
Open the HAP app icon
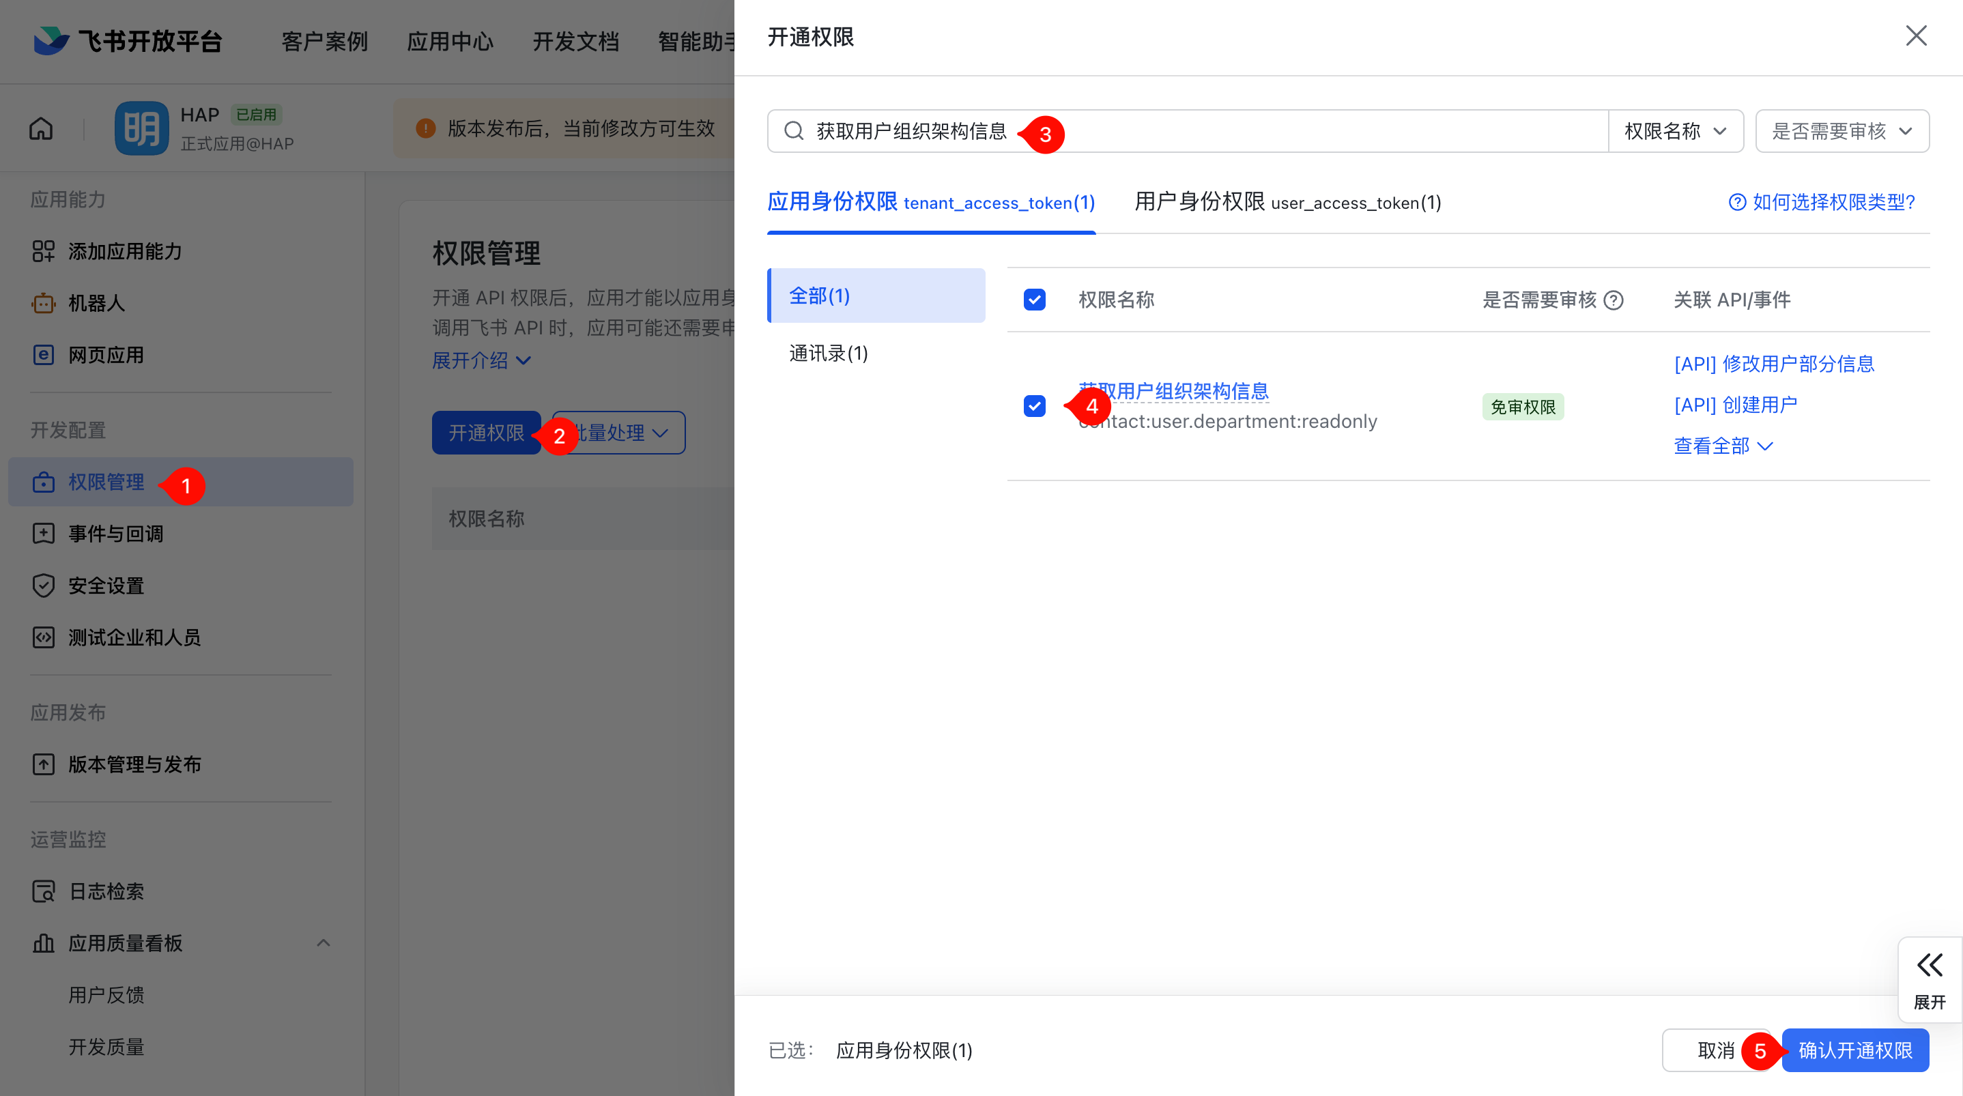pos(142,129)
